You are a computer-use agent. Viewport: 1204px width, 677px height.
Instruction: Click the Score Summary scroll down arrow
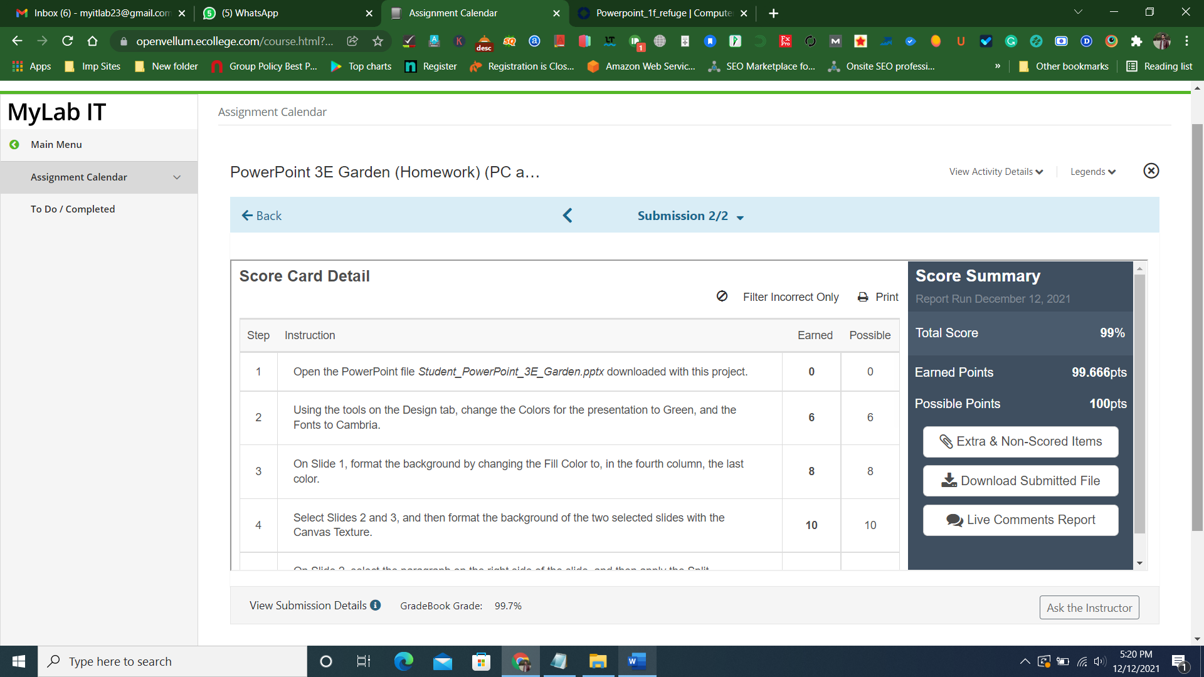1140,564
